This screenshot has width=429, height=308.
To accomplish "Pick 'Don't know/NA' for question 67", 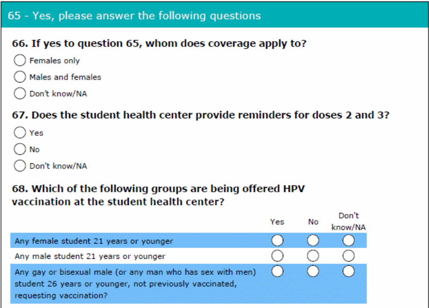I will pos(20,166).
